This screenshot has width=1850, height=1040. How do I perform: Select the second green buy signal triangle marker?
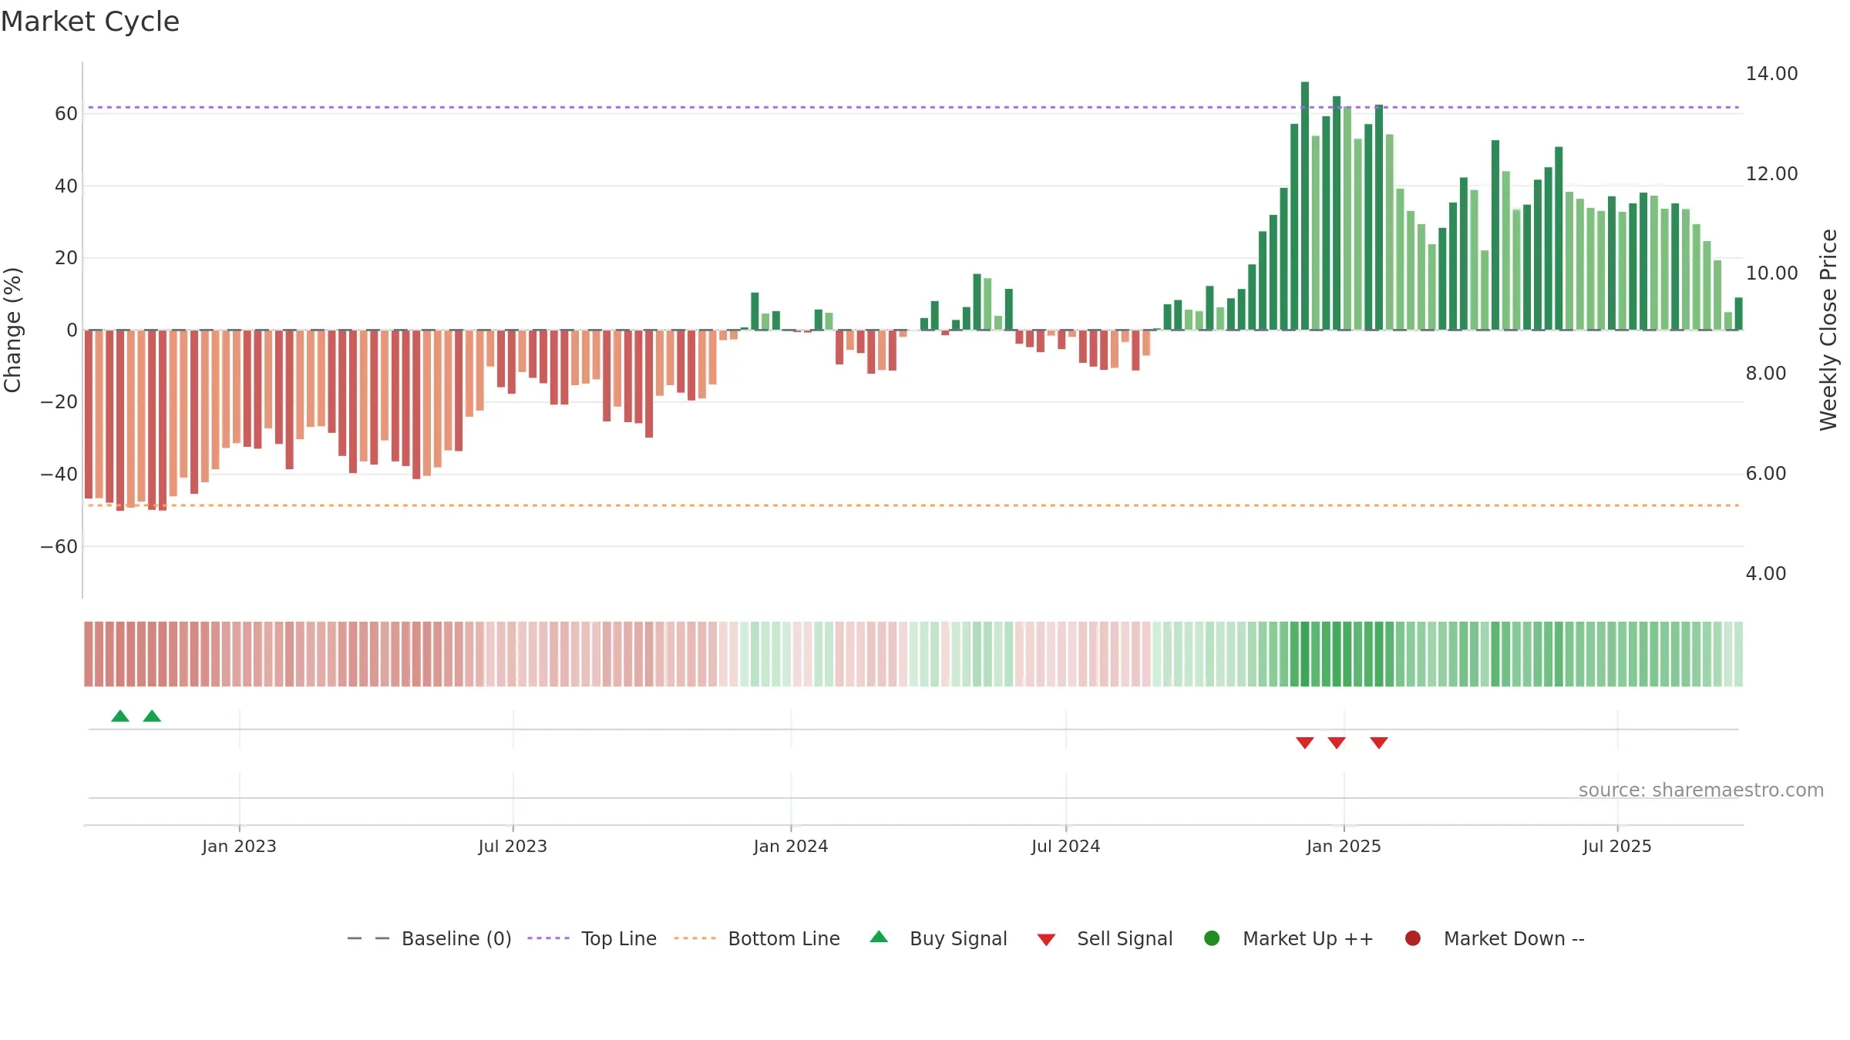tap(152, 716)
